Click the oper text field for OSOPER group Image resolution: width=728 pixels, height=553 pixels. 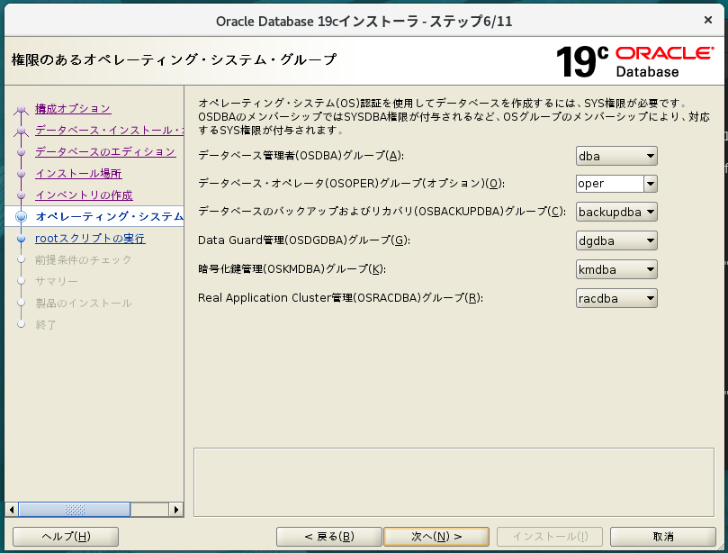[610, 184]
